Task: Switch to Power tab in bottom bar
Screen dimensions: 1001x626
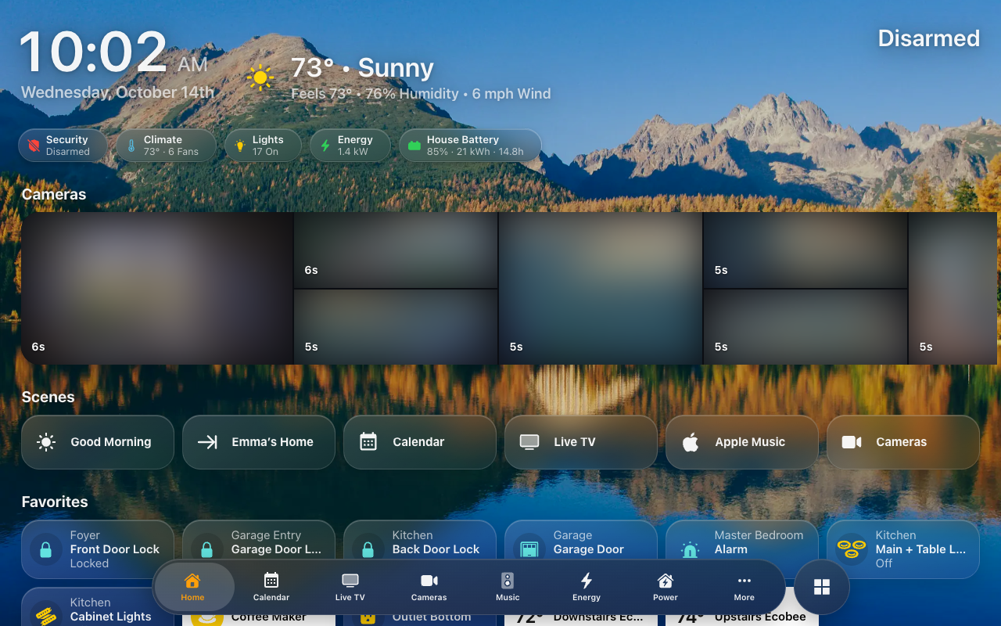Action: coord(666,587)
